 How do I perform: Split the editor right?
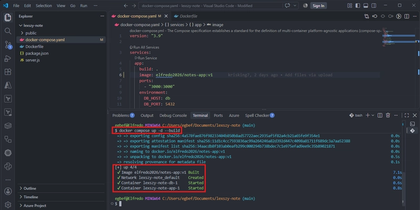[x=406, y=16]
